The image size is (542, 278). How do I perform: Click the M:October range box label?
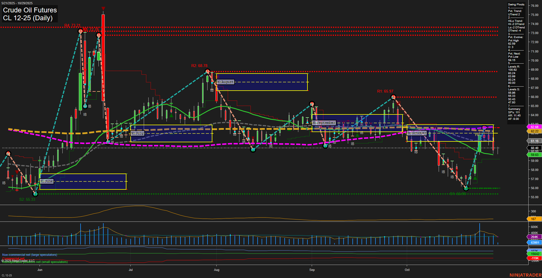(x=417, y=133)
